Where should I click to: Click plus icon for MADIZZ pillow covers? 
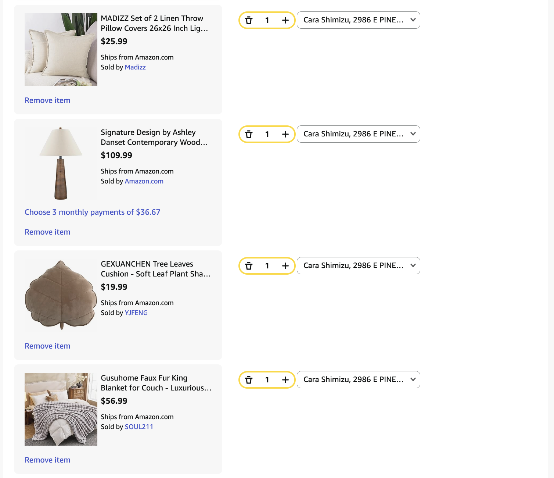285,20
